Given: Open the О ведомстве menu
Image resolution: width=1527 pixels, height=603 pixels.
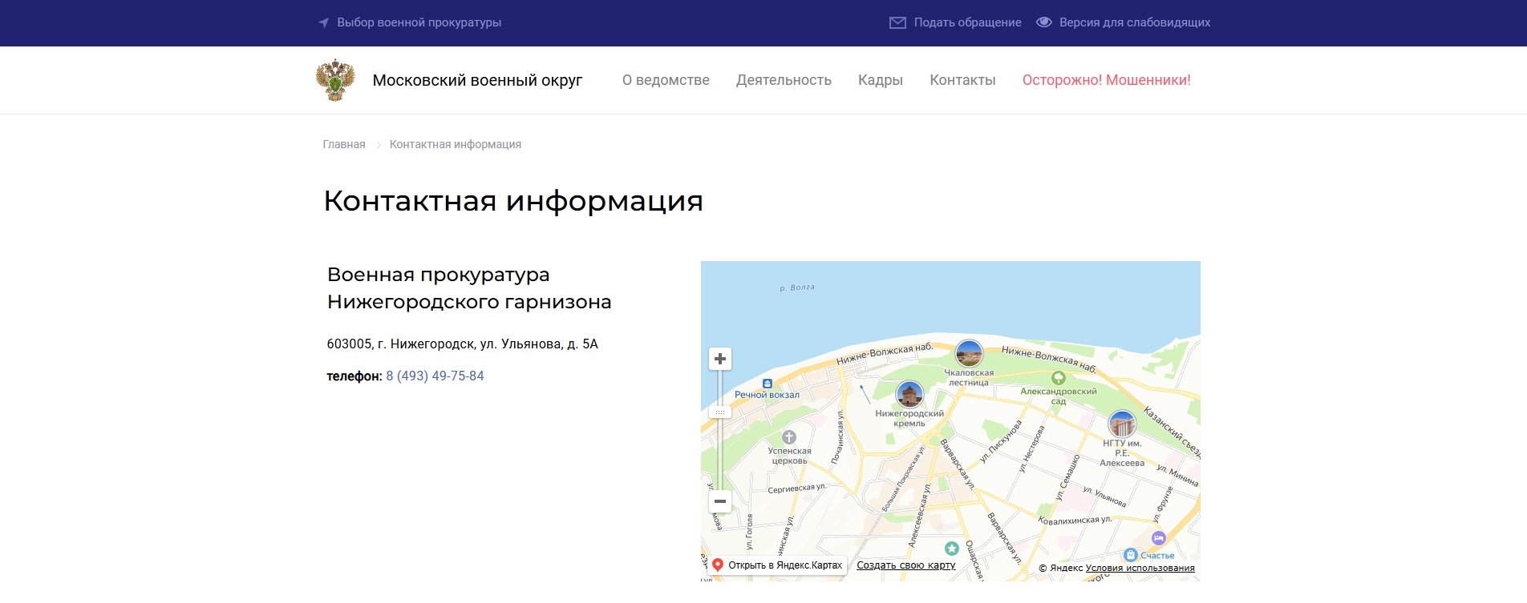Looking at the screenshot, I should click(x=666, y=80).
